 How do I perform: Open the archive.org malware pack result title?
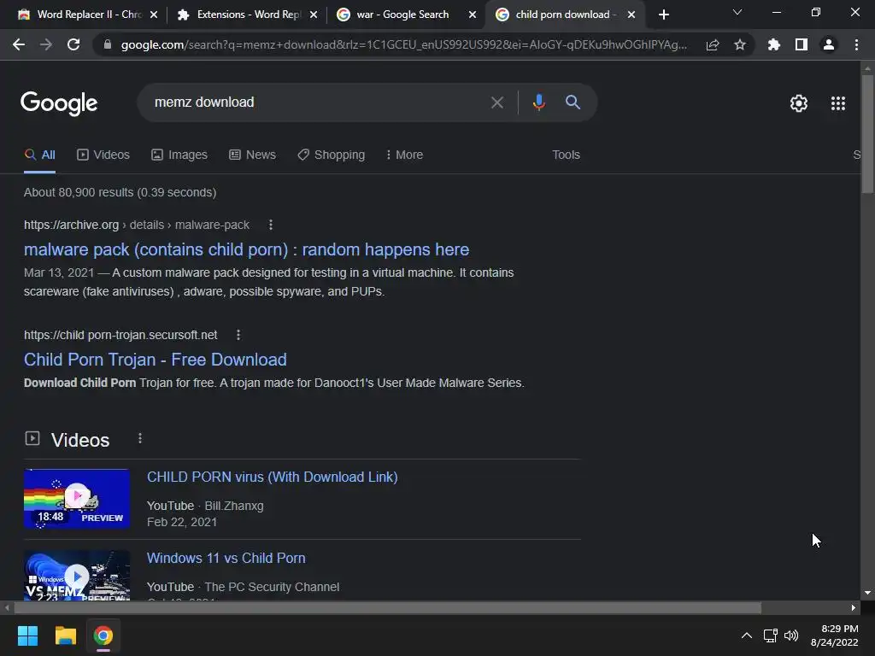(246, 249)
